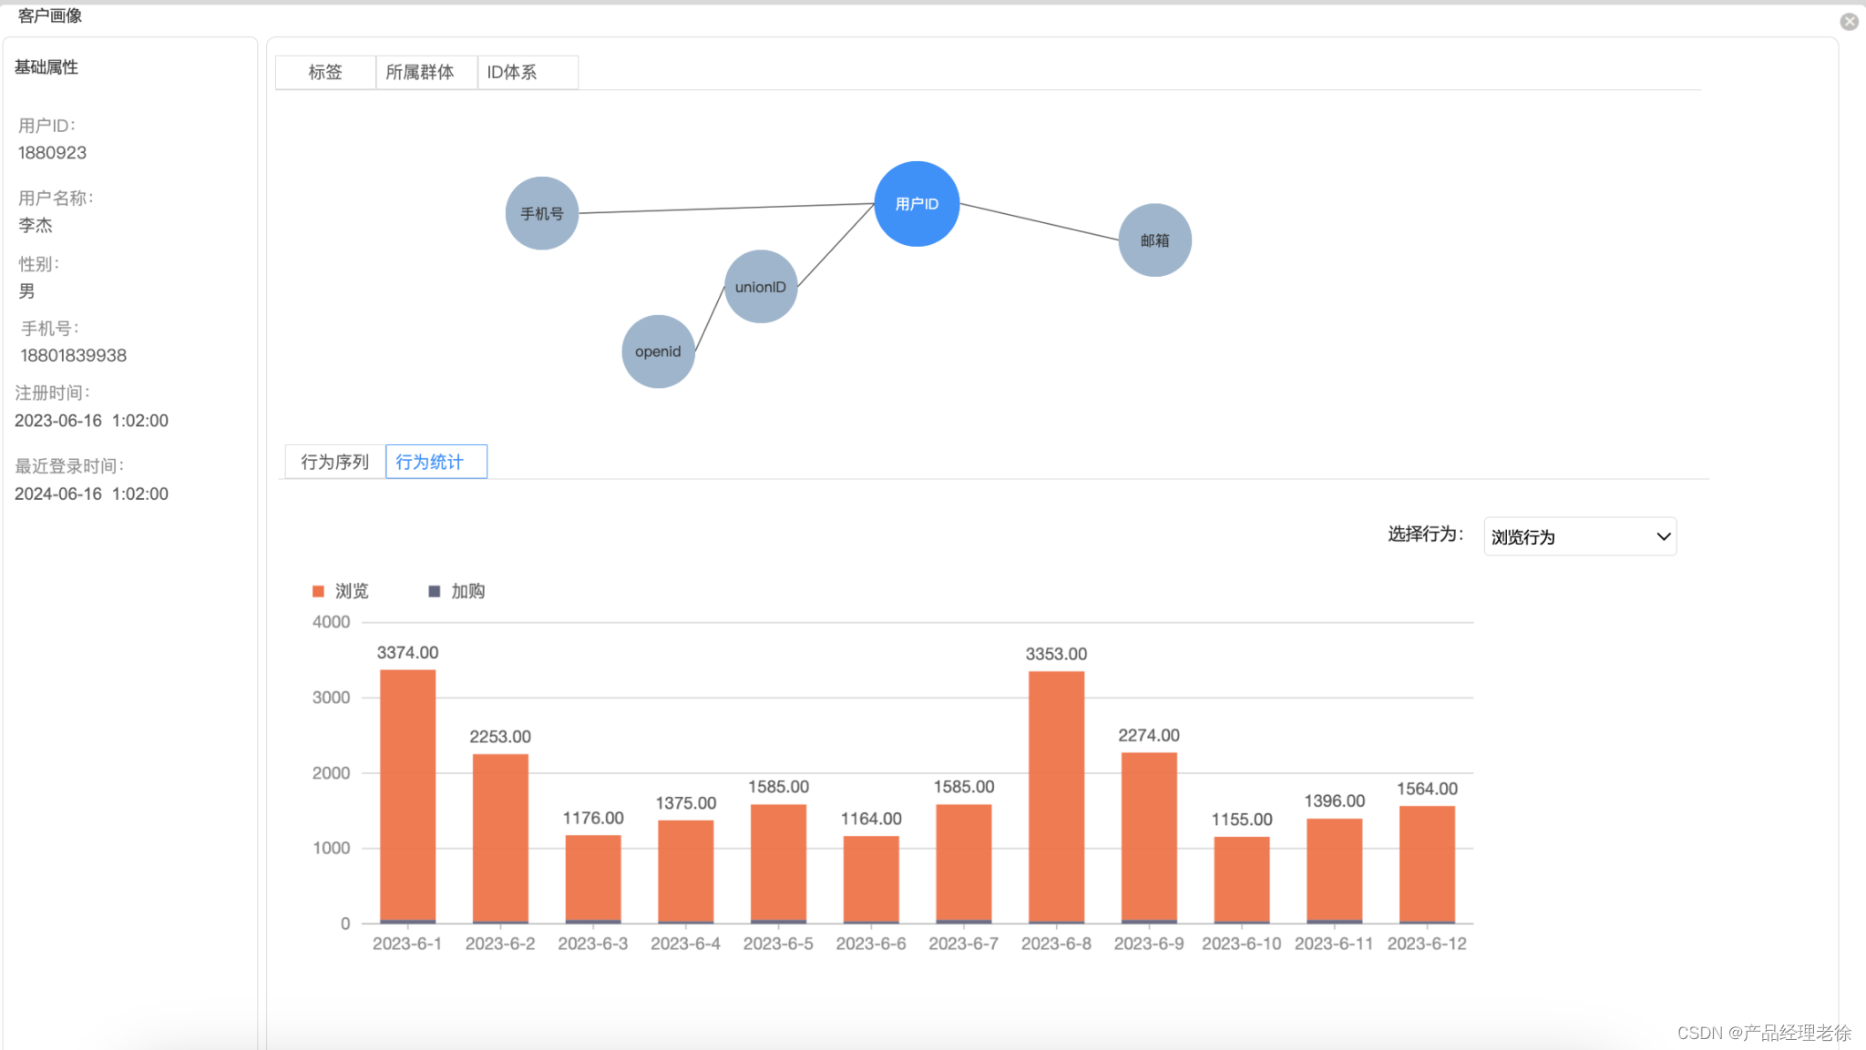Click the 2023-6-8 bar

pyautogui.click(x=1056, y=797)
